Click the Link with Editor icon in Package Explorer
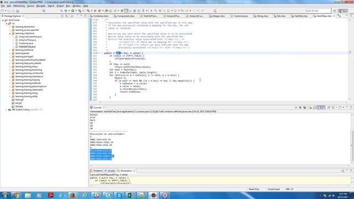The height and width of the screenshot is (199, 354). pyautogui.click(x=66, y=16)
